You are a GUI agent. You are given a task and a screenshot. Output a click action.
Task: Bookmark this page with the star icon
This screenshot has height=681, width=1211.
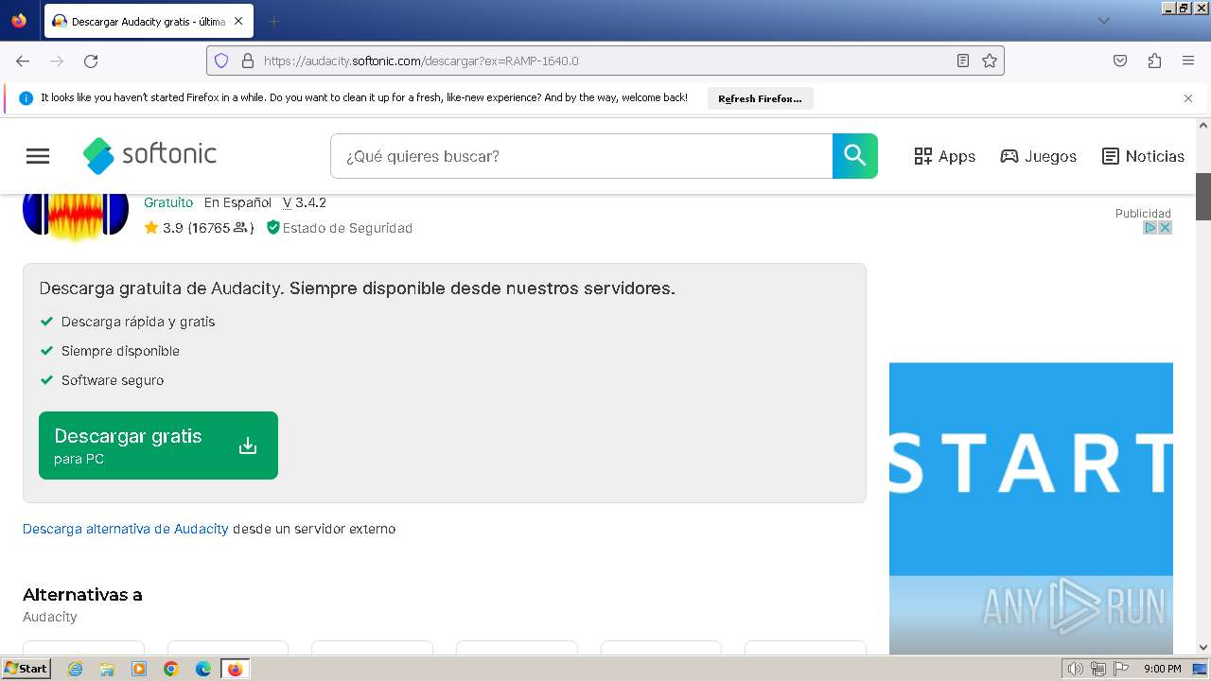(x=990, y=61)
